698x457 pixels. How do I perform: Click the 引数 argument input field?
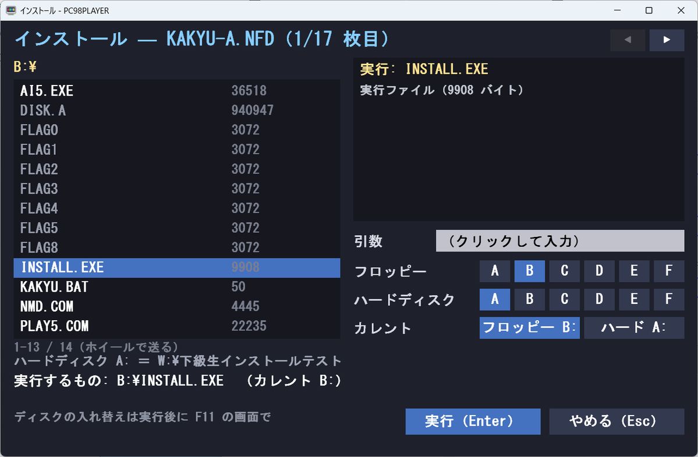(x=560, y=241)
